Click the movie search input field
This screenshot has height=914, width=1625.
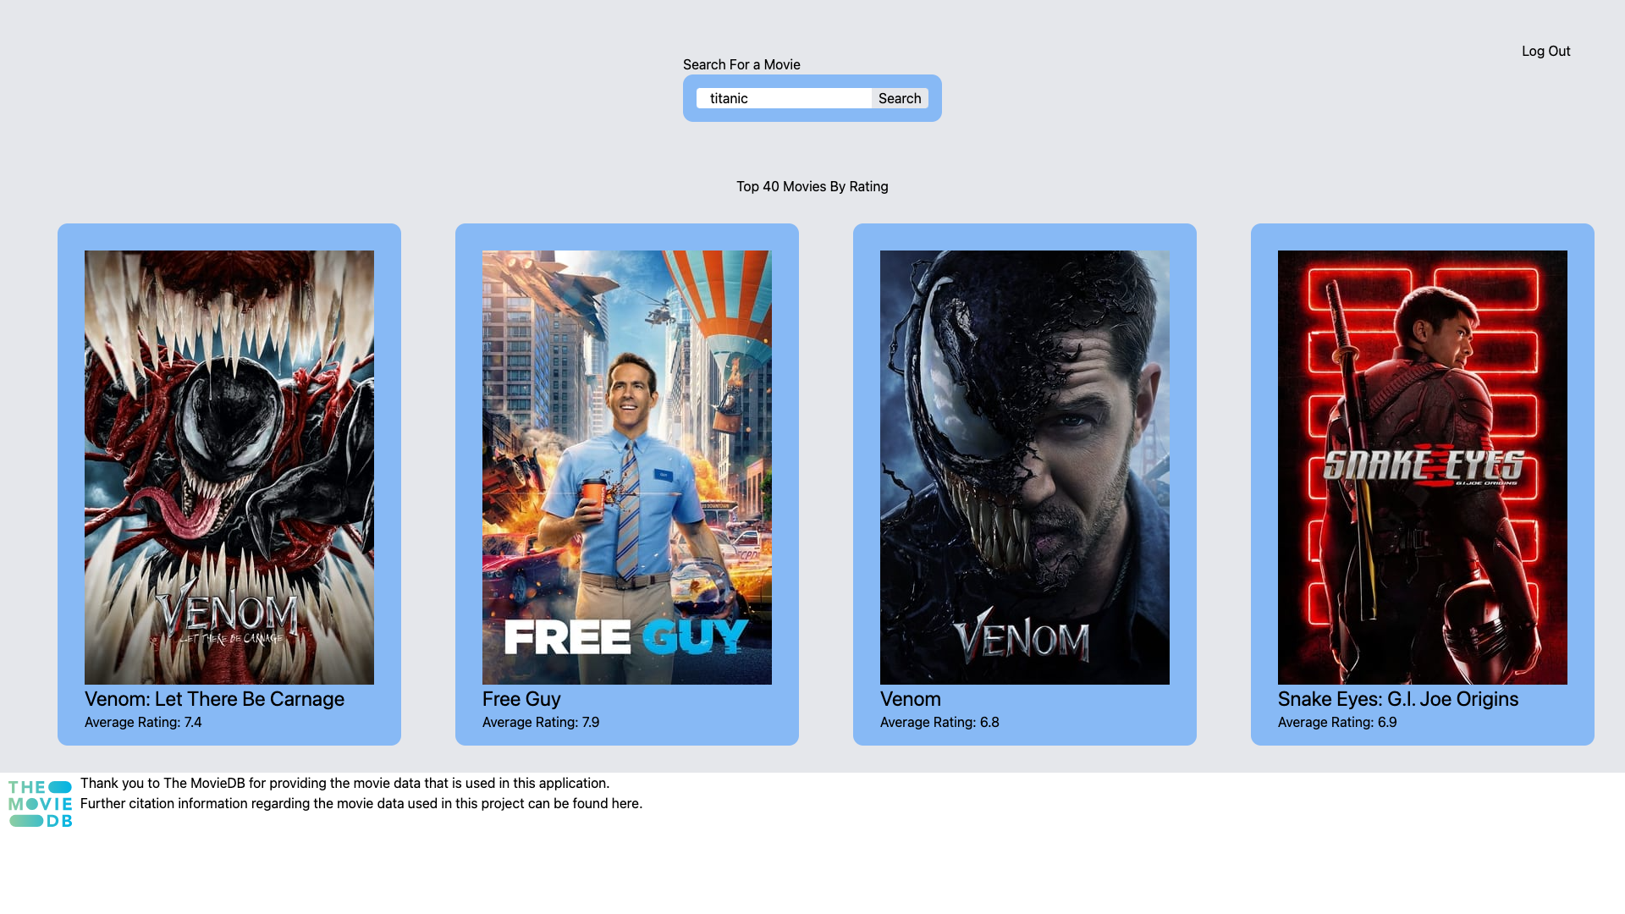(x=783, y=98)
